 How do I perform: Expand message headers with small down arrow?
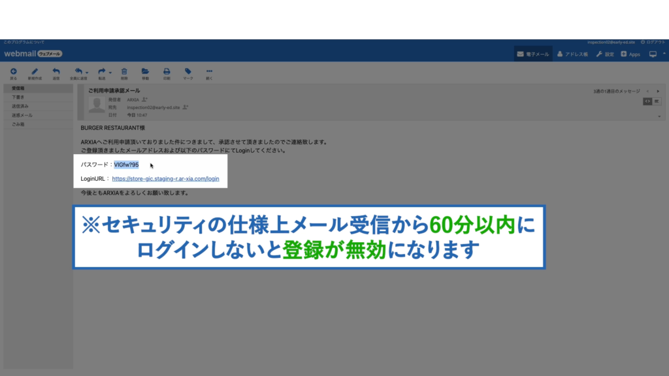[659, 116]
